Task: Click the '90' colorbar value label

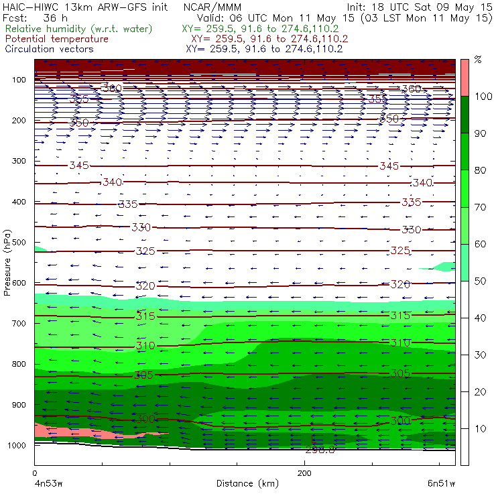Action: pyautogui.click(x=480, y=133)
